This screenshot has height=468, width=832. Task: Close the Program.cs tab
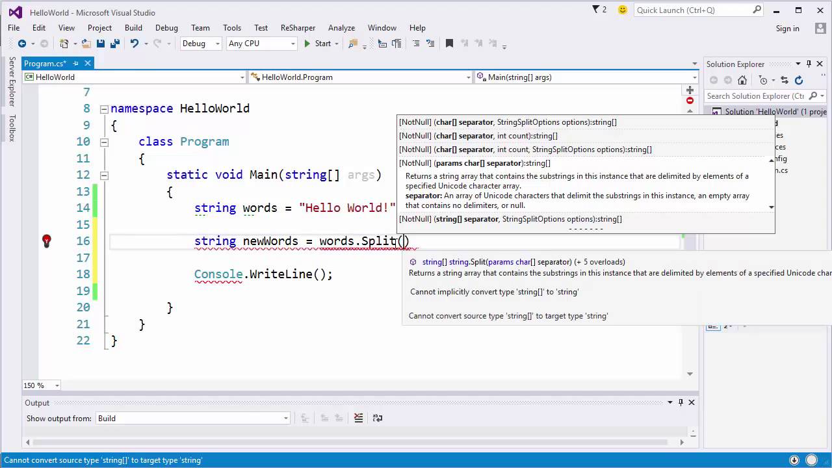[x=88, y=63]
